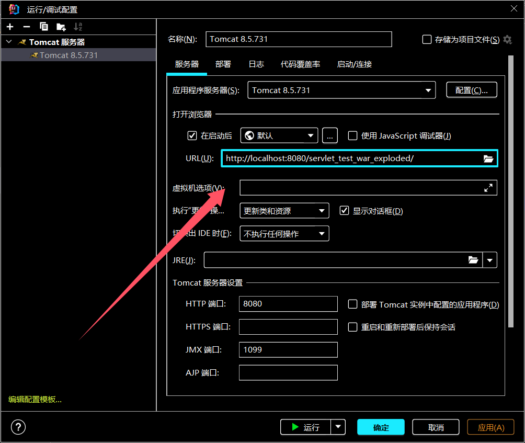
Task: Copy the selected configuration
Action: tap(44, 27)
